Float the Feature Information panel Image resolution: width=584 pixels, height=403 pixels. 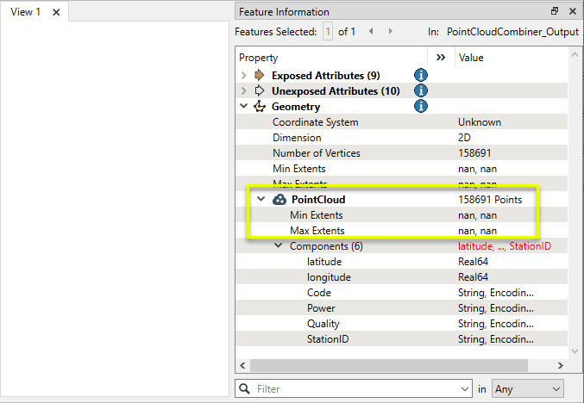click(x=555, y=12)
